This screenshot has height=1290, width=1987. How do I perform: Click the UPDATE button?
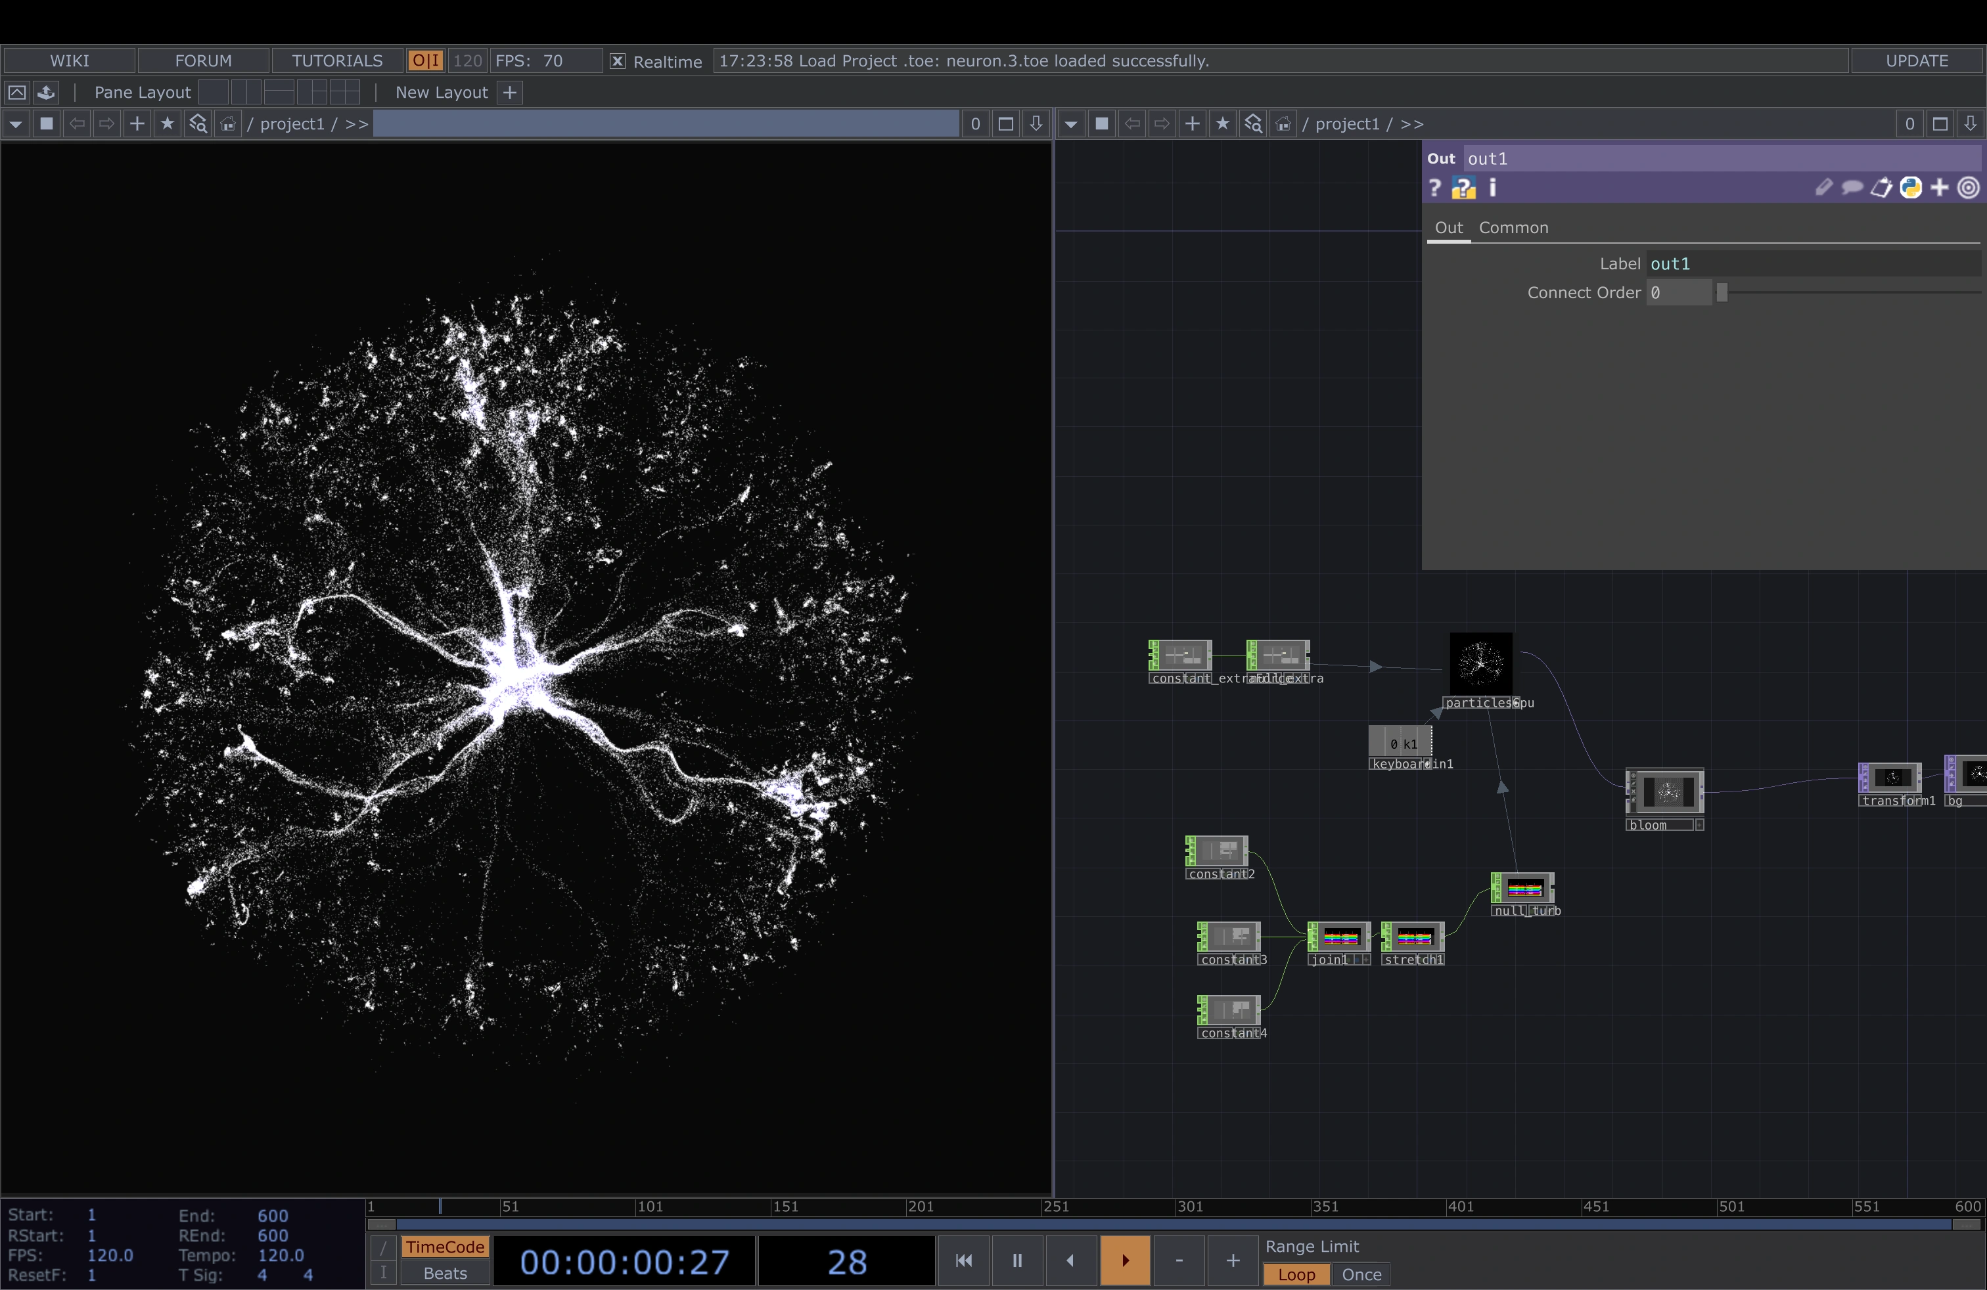coord(1916,61)
